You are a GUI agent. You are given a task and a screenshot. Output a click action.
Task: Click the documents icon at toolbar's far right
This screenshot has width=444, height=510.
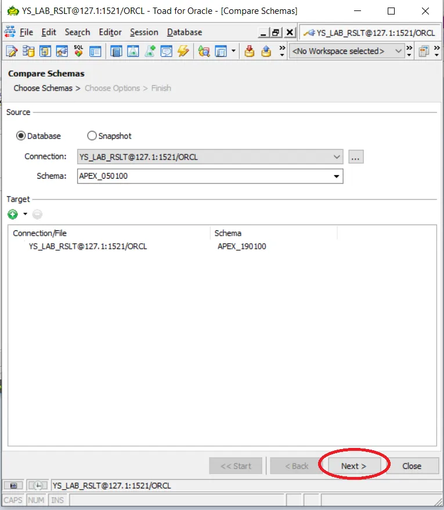424,52
